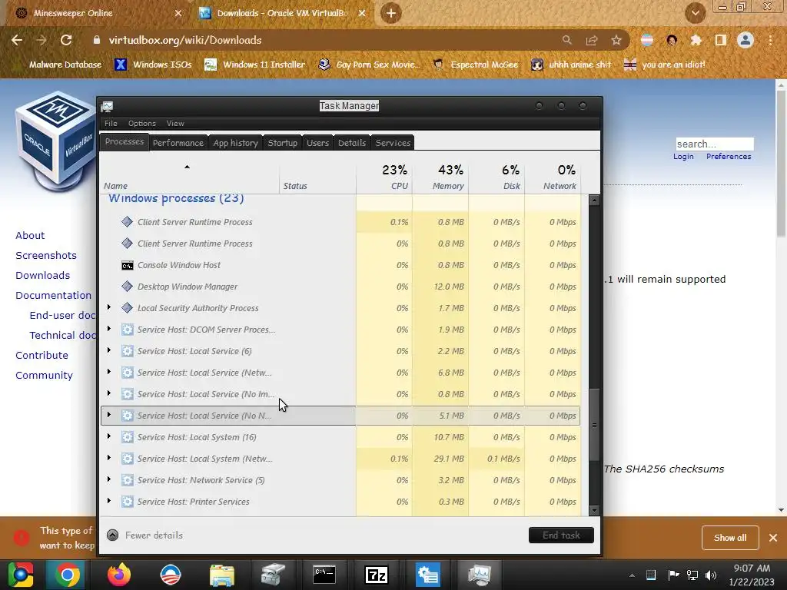Screen dimensions: 787x590
Task: Open Chrome side panel icon
Action: click(721, 40)
